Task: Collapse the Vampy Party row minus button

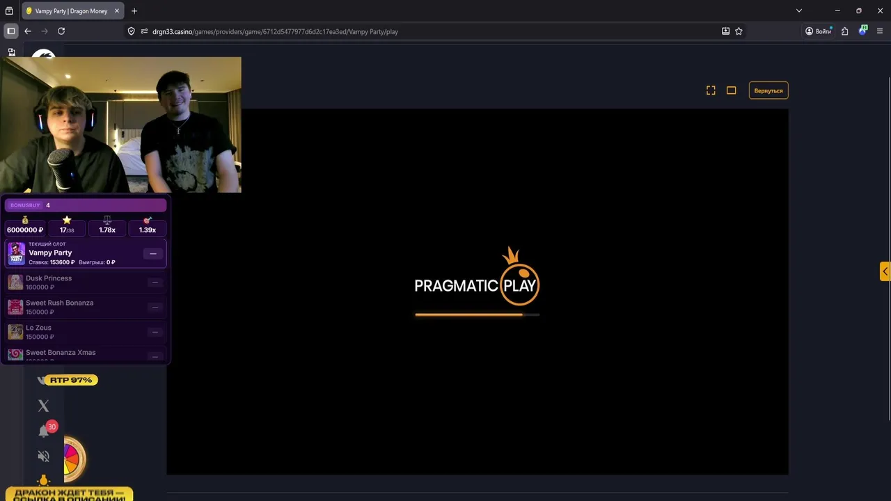Action: coord(153,253)
